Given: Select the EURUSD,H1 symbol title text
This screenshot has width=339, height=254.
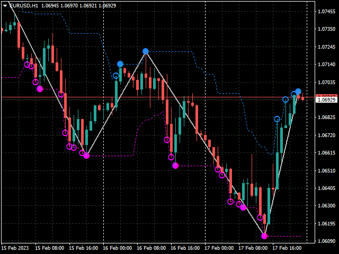Looking at the screenshot, I should point(24,6).
